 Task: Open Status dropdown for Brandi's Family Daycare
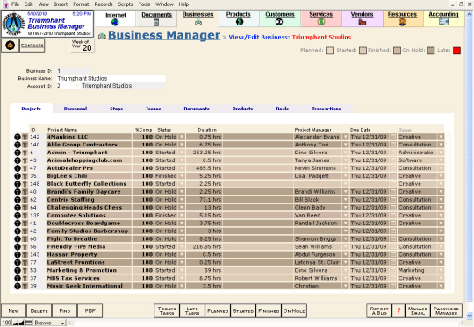click(x=182, y=192)
